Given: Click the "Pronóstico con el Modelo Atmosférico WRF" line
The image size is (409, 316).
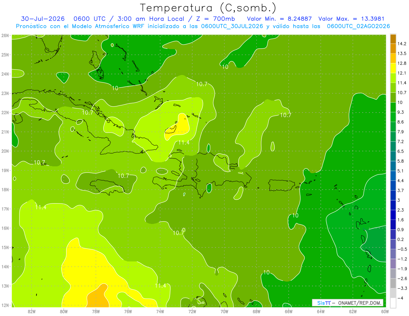Looking at the screenshot, I should coord(203,26).
